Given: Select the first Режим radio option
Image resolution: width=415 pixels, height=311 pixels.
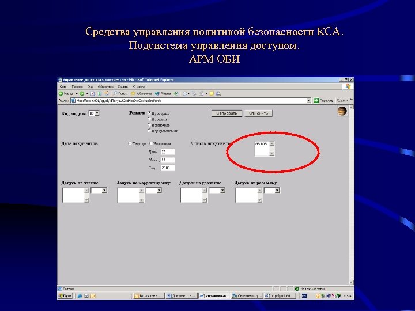Looking at the screenshot, I should (149, 113).
